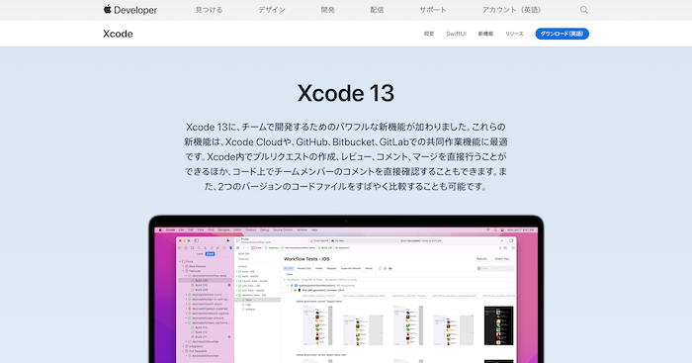The width and height of the screenshot is (692, 363).
Task: Click the blue ダウンロード(英語) button
Action: point(562,34)
